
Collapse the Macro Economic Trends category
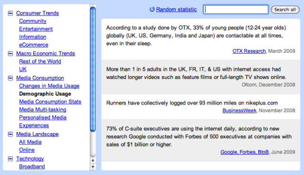point(10,54)
